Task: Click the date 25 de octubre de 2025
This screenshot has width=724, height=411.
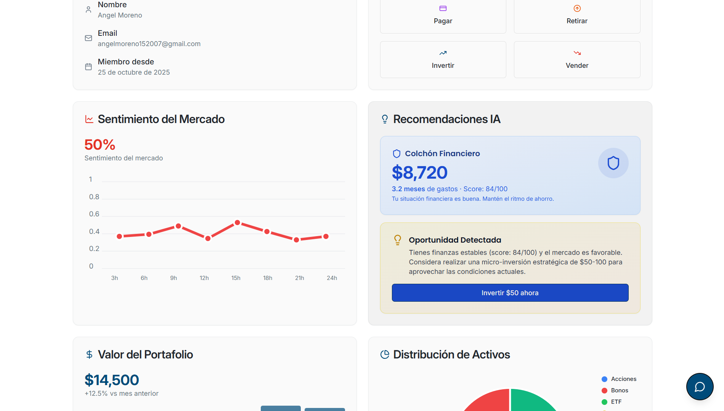Action: tap(134, 72)
